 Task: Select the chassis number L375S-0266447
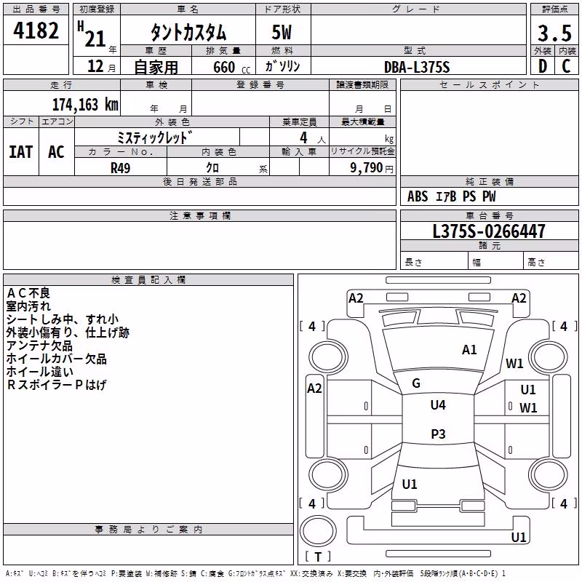tap(489, 231)
